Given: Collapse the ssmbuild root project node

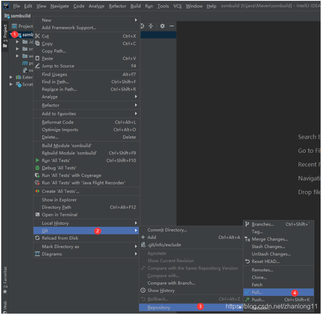Looking at the screenshot, I should 11,34.
